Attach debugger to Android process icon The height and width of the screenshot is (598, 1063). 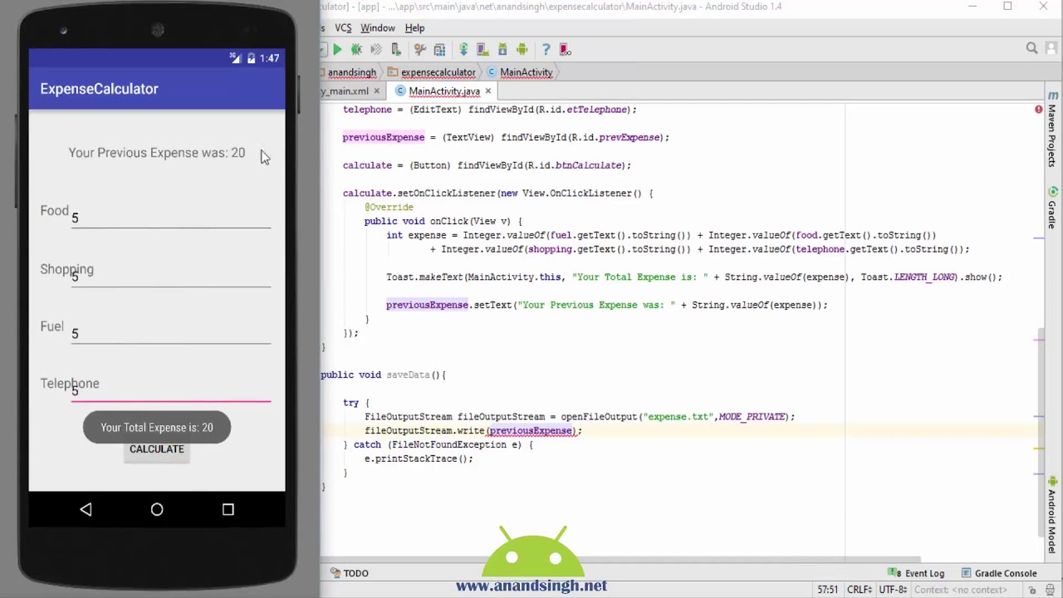pos(396,50)
